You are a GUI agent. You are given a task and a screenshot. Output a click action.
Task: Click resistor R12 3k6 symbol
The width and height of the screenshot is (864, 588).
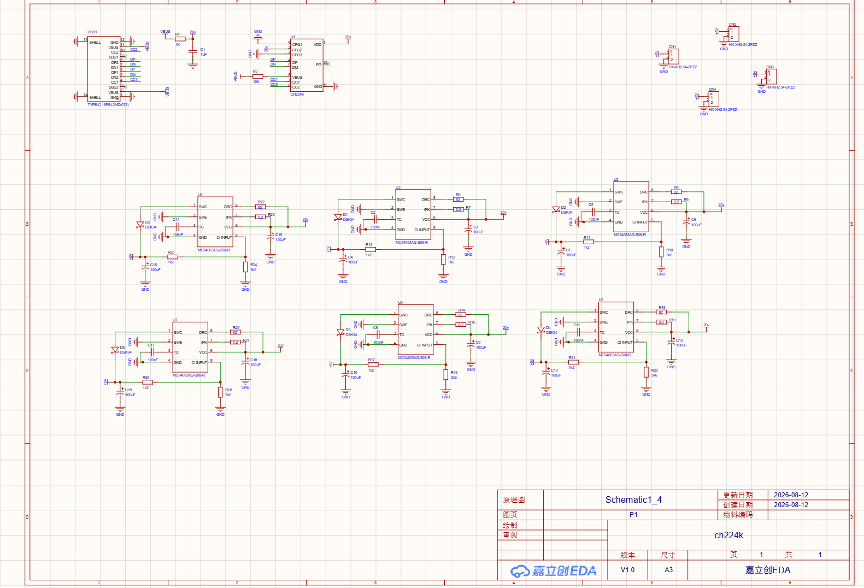point(443,260)
